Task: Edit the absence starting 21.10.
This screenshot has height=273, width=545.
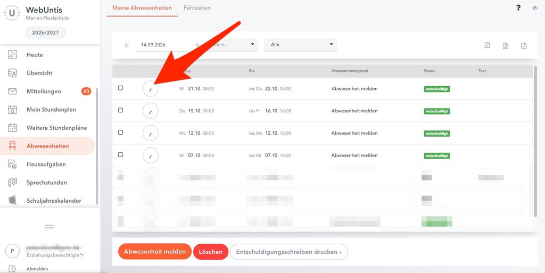Action: [x=151, y=89]
